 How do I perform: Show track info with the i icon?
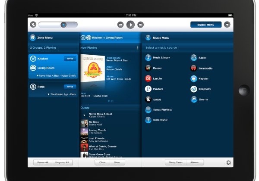[138, 48]
